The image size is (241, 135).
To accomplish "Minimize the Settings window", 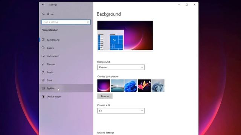I will (x=179, y=4).
